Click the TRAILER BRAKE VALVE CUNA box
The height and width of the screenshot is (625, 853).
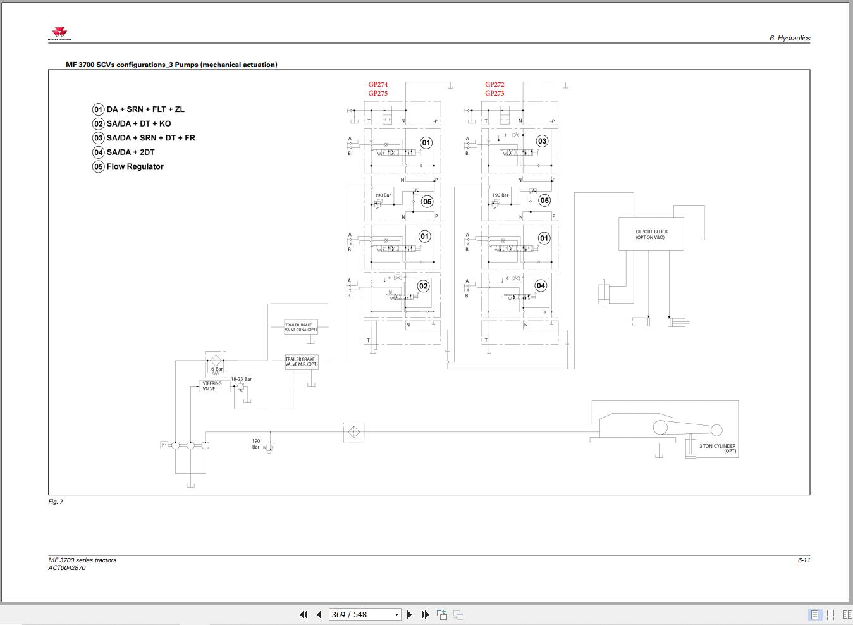[301, 327]
